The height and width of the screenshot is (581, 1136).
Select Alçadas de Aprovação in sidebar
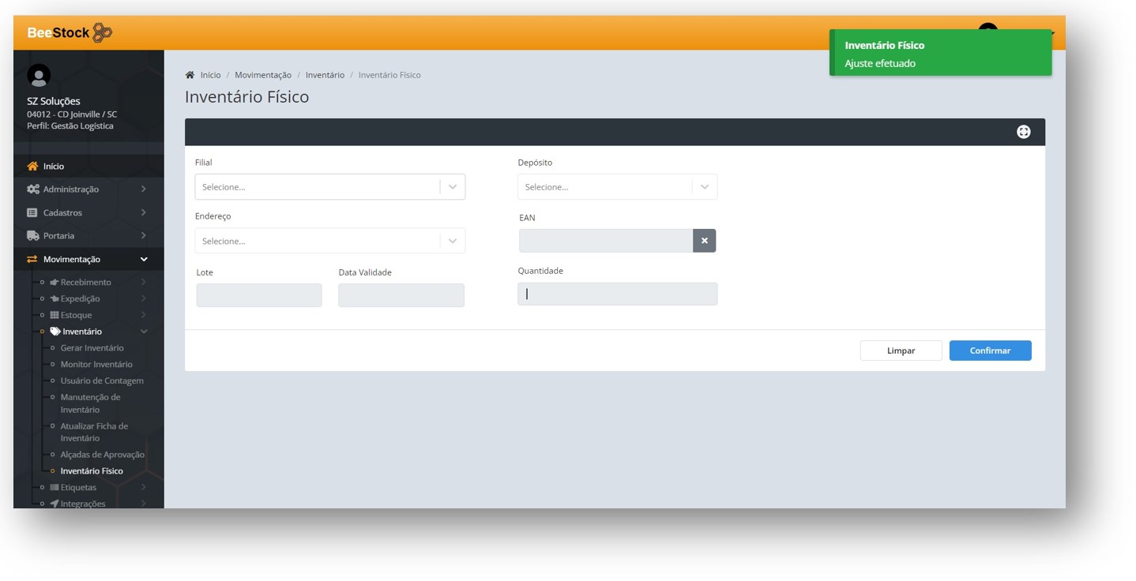(x=102, y=455)
